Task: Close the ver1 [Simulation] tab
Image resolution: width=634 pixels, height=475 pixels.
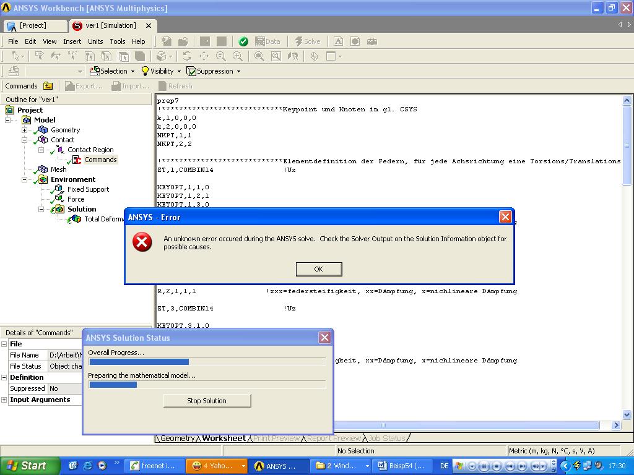Action: (149, 25)
